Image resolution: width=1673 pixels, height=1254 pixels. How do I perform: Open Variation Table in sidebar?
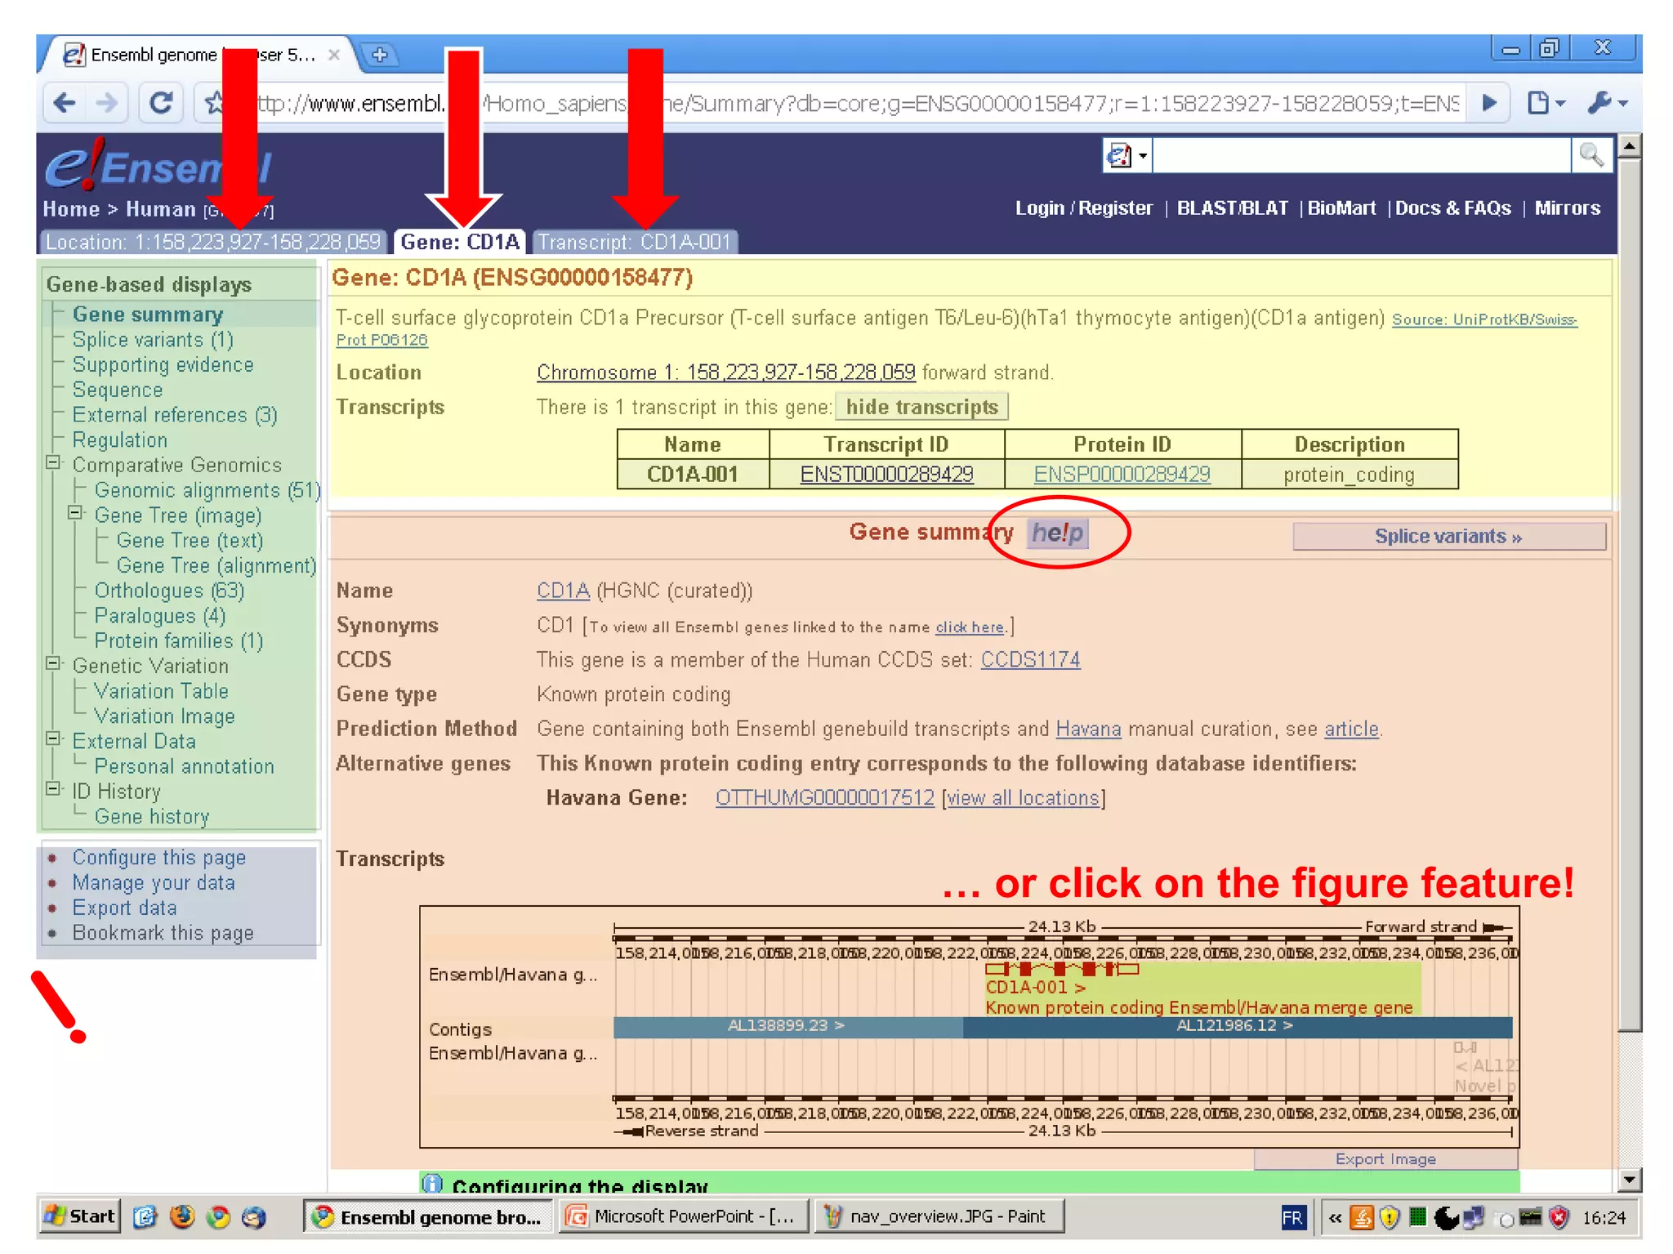point(161,691)
